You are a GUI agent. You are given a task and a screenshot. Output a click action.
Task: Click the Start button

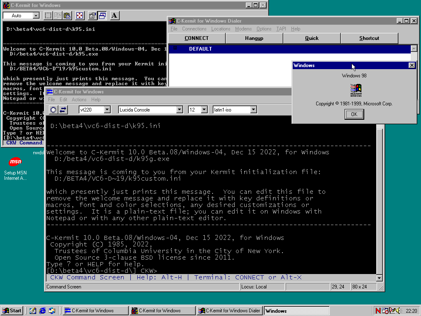click(12, 311)
